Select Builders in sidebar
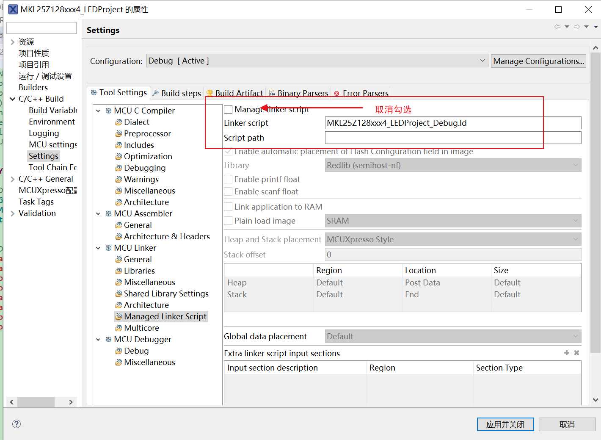Screen dimensions: 601x440 pos(33,87)
